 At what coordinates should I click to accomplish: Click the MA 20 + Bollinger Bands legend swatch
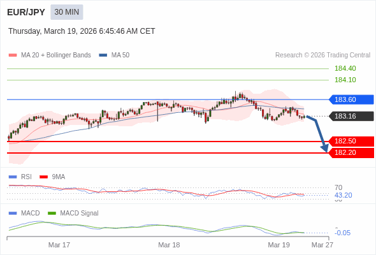tap(13, 55)
